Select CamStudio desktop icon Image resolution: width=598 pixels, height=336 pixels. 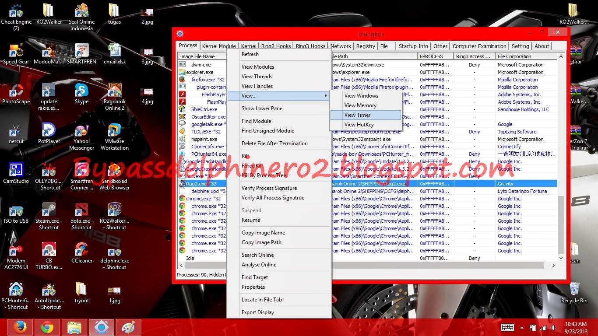tap(16, 174)
